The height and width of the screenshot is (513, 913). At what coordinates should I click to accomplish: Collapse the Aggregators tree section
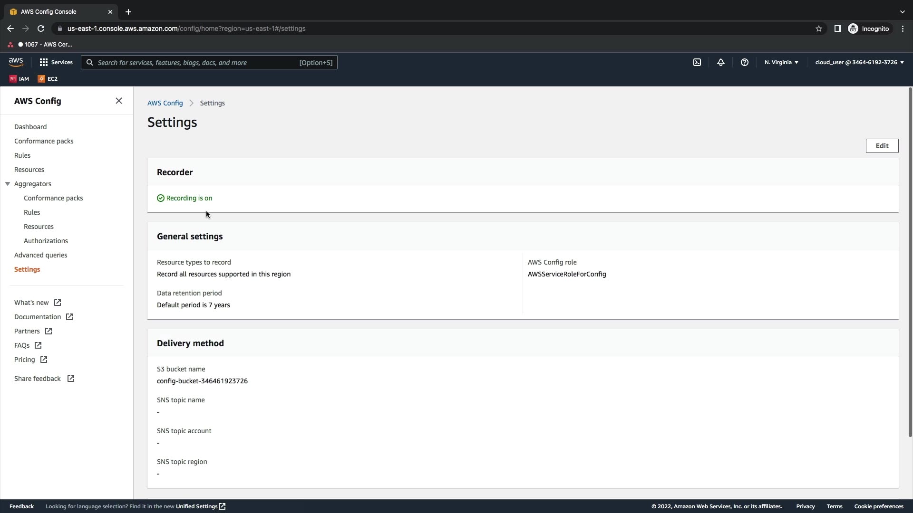[8, 184]
